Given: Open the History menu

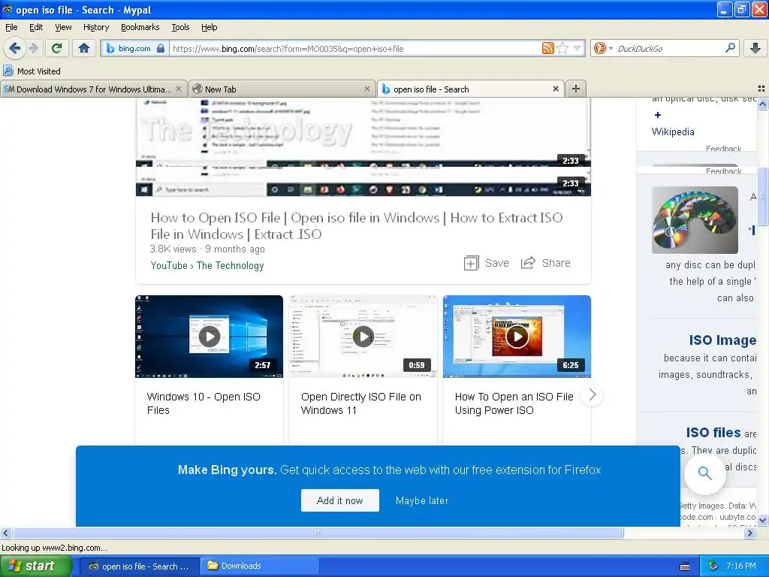Looking at the screenshot, I should [95, 28].
